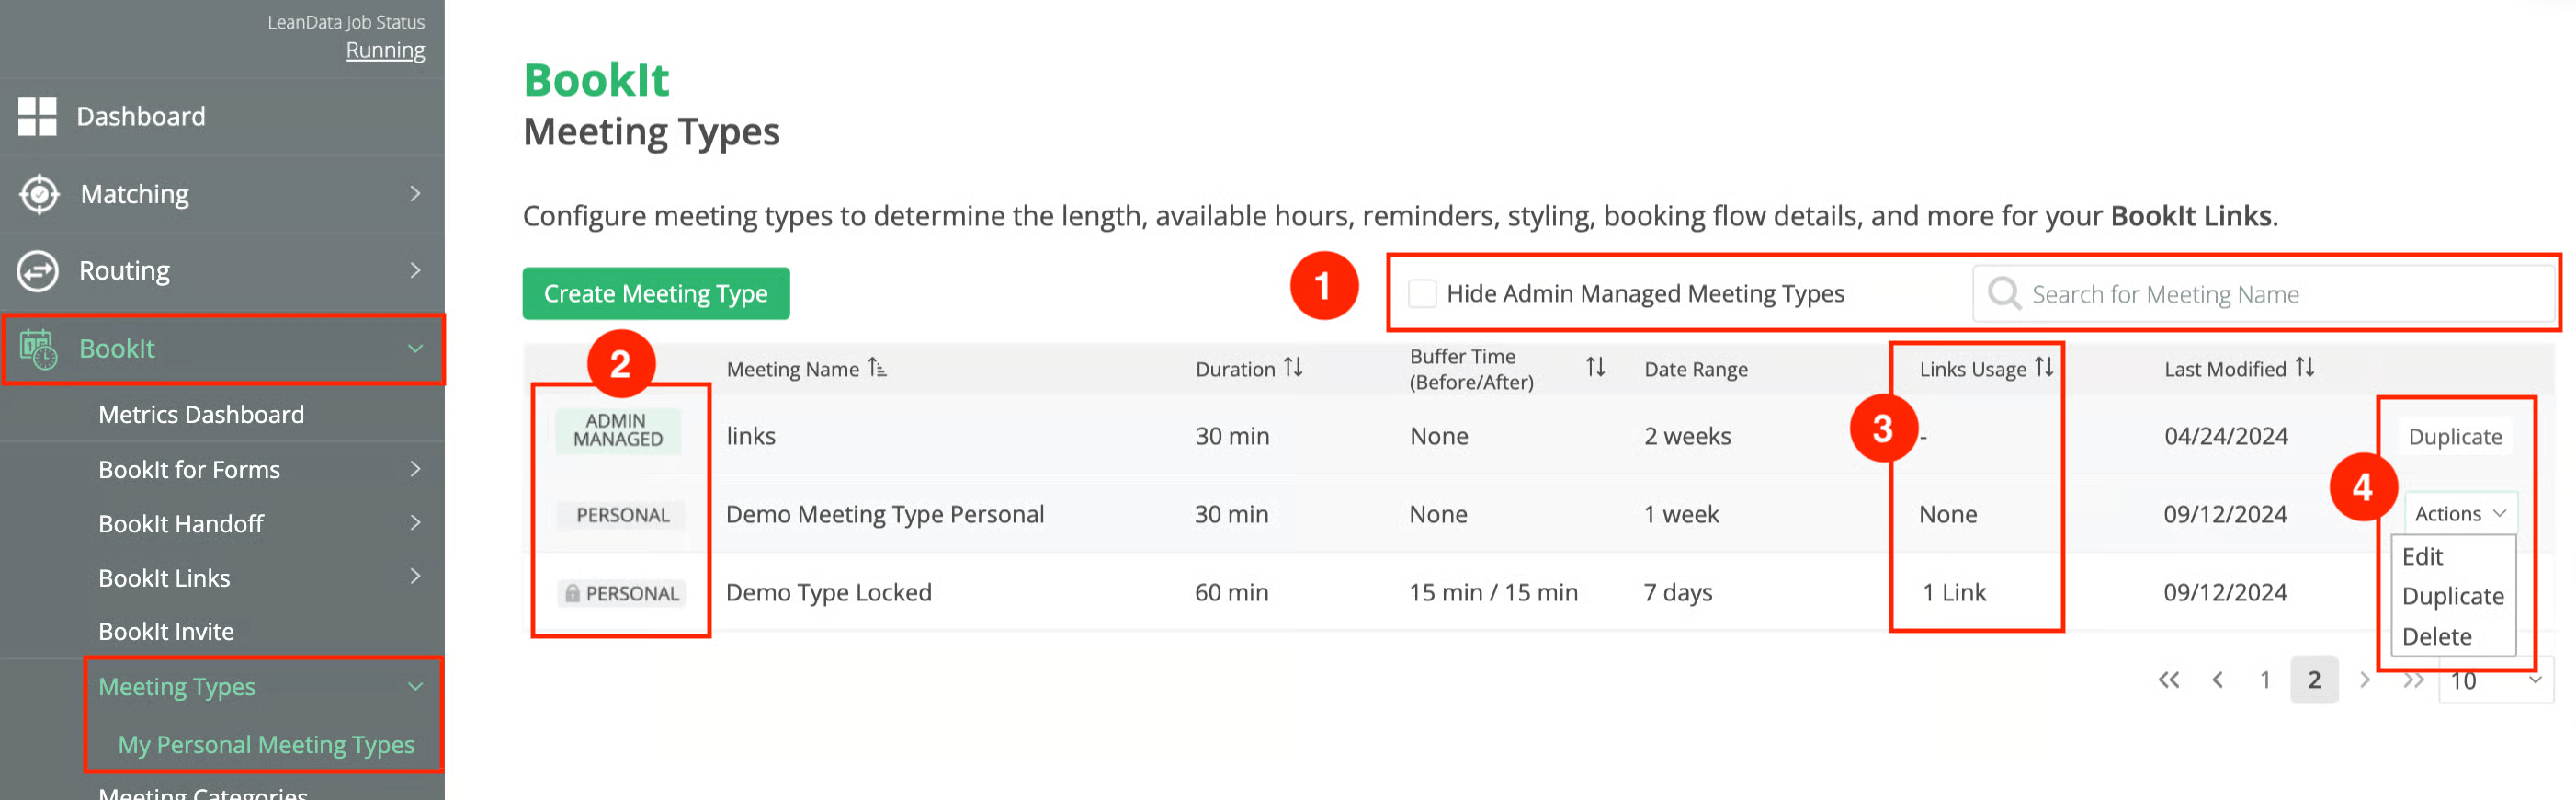Click the Date Range column header
The width and height of the screenshot is (2576, 800).
pos(1696,369)
